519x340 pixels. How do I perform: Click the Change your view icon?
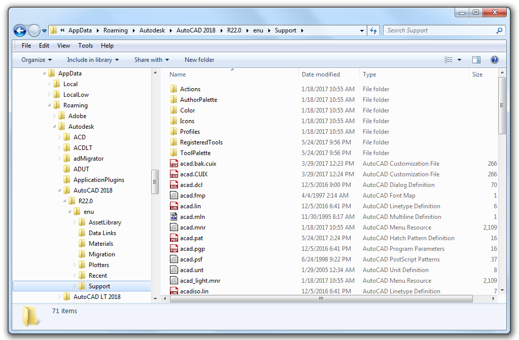click(448, 60)
